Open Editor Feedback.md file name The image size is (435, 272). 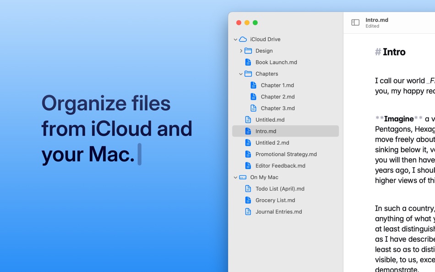coord(281,166)
